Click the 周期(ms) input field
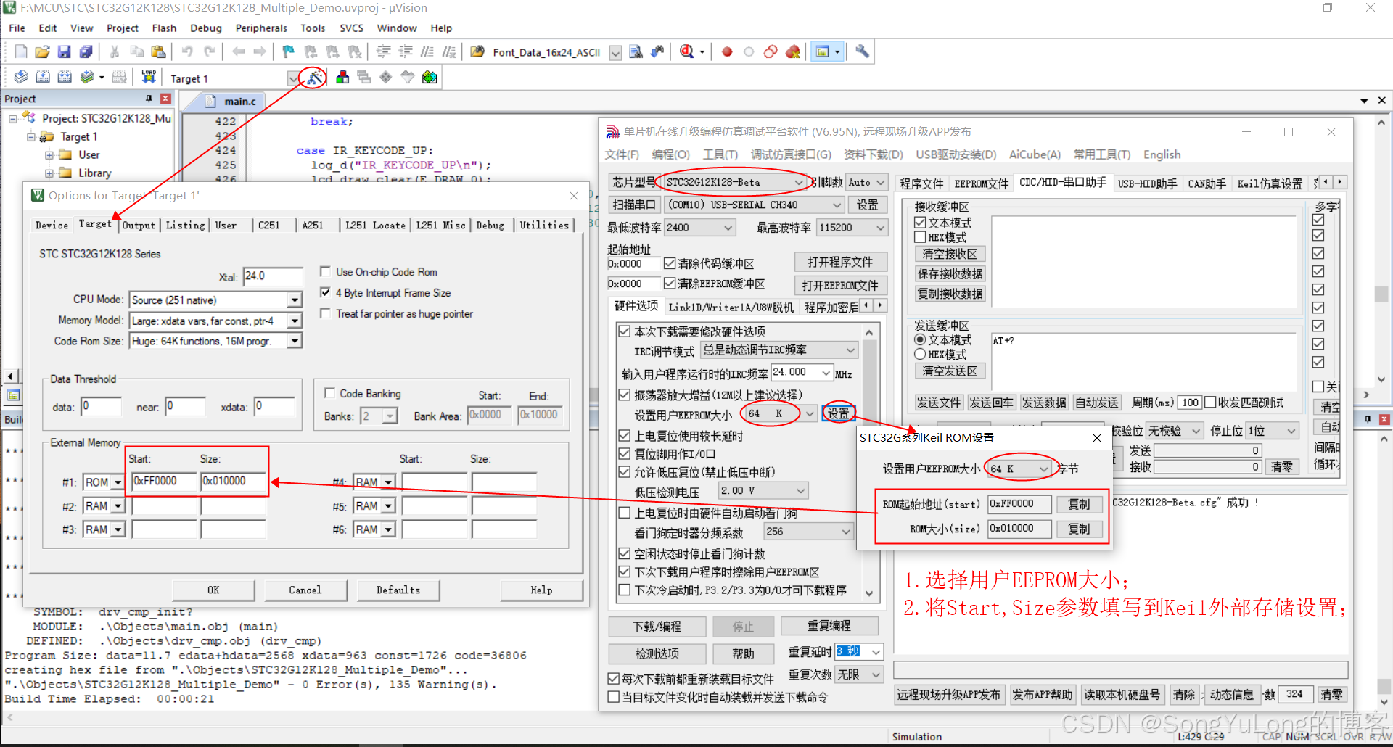The width and height of the screenshot is (1393, 747). [x=1190, y=403]
